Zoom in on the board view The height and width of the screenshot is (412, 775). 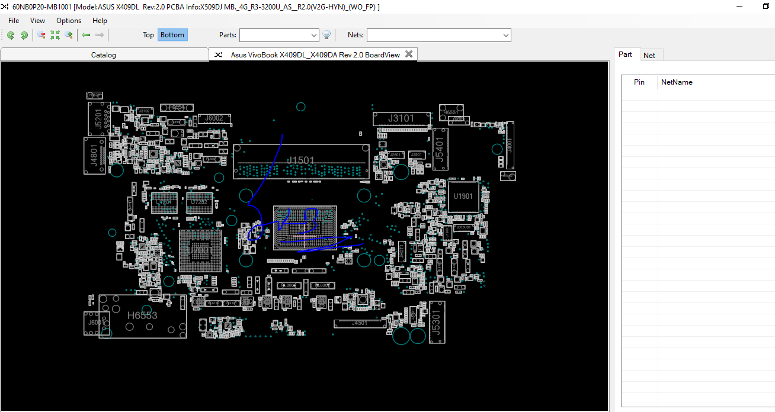(69, 35)
